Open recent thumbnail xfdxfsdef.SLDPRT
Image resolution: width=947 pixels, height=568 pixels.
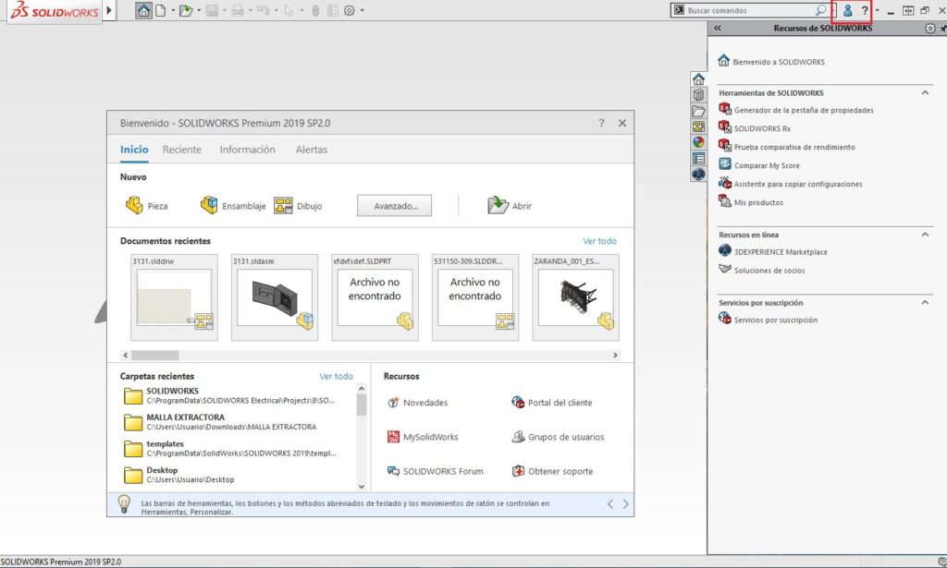[375, 297]
